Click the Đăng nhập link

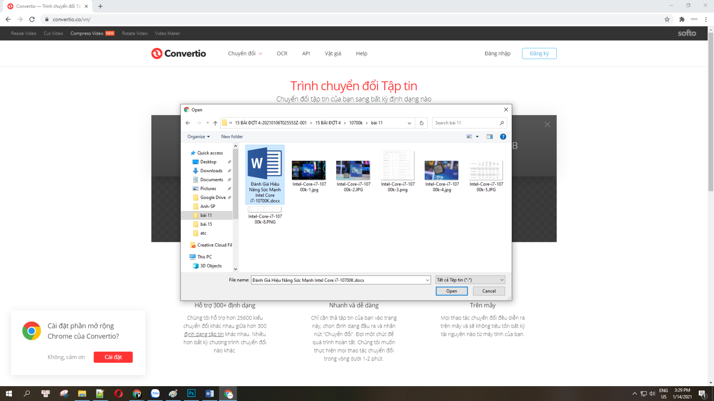(x=497, y=53)
